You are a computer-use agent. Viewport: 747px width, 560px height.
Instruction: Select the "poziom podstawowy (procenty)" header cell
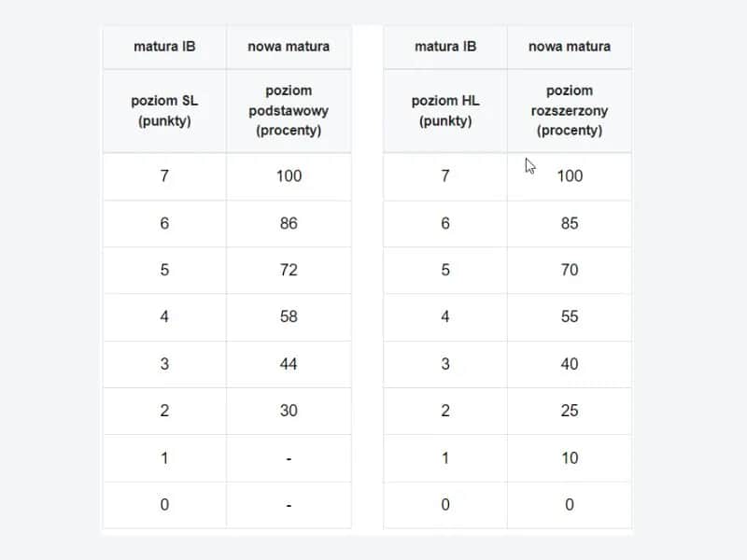(289, 111)
